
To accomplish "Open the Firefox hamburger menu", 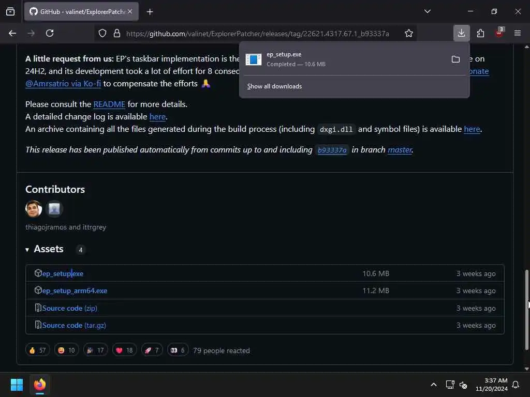I will coord(518,33).
